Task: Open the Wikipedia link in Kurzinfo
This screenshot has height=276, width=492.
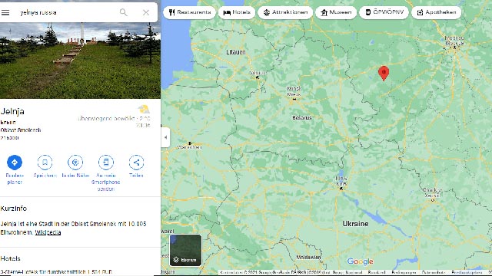Action: tap(48, 232)
